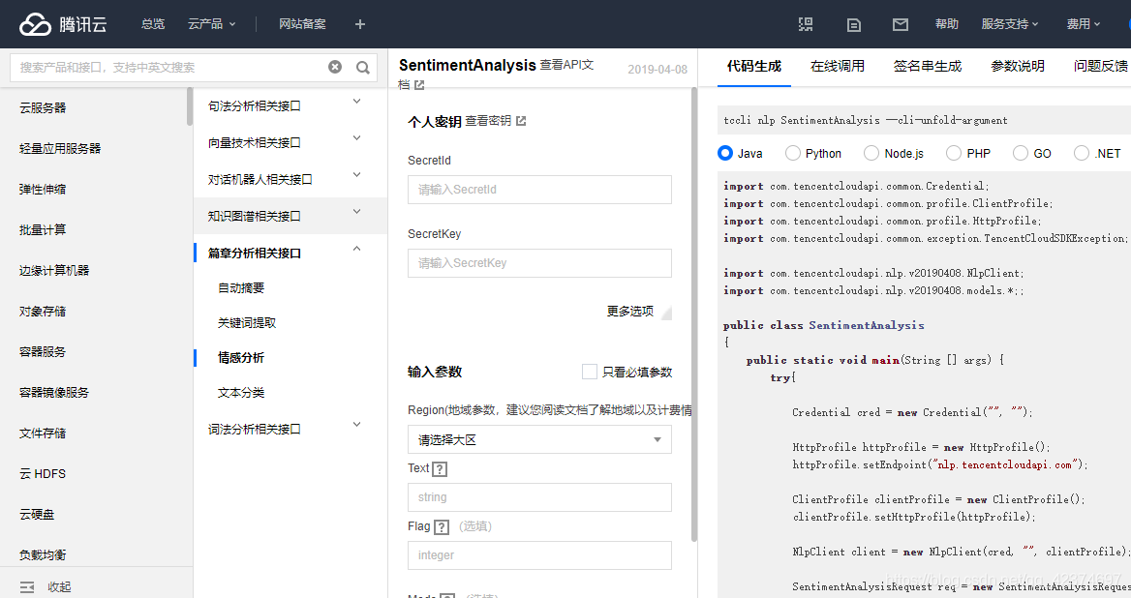Click the SecretId input field

[x=539, y=190]
